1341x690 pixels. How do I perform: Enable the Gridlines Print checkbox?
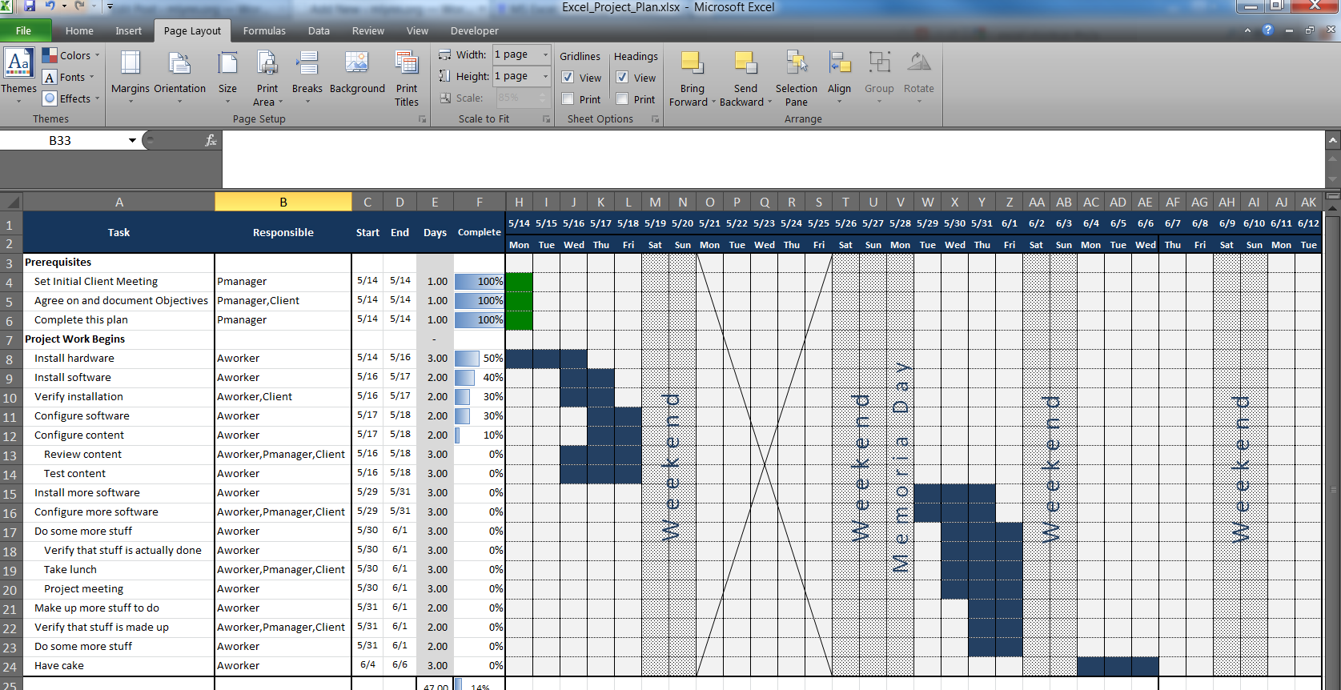(x=568, y=99)
